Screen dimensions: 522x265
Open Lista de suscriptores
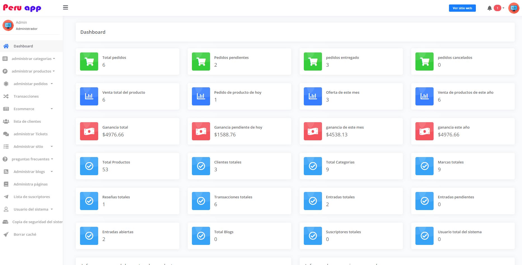click(x=31, y=197)
